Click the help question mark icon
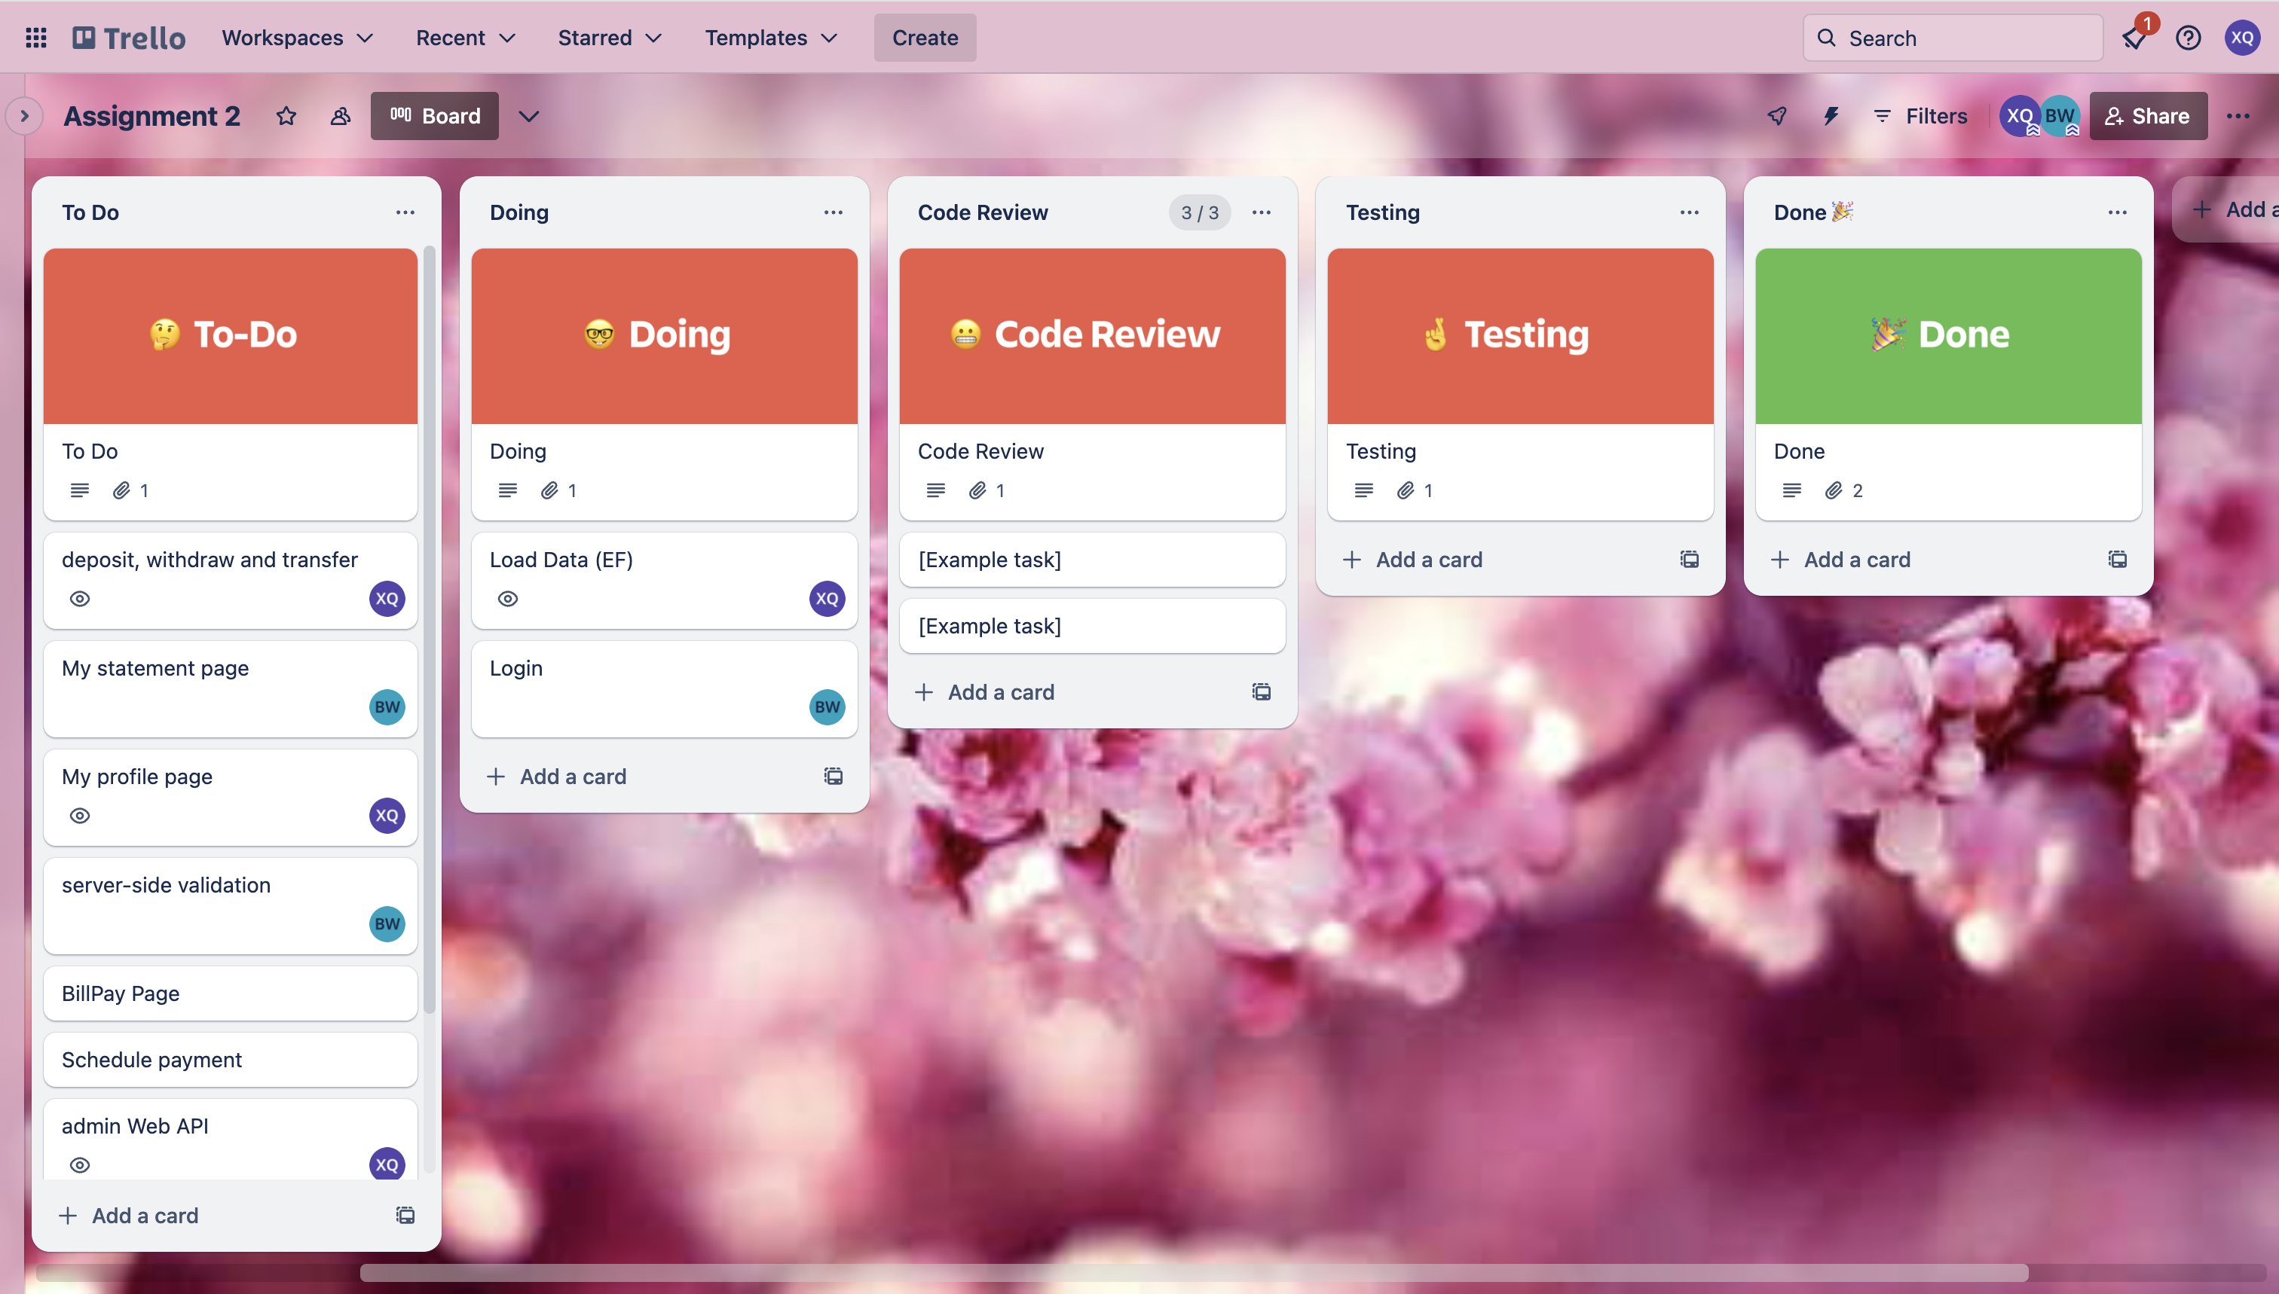 click(2187, 38)
